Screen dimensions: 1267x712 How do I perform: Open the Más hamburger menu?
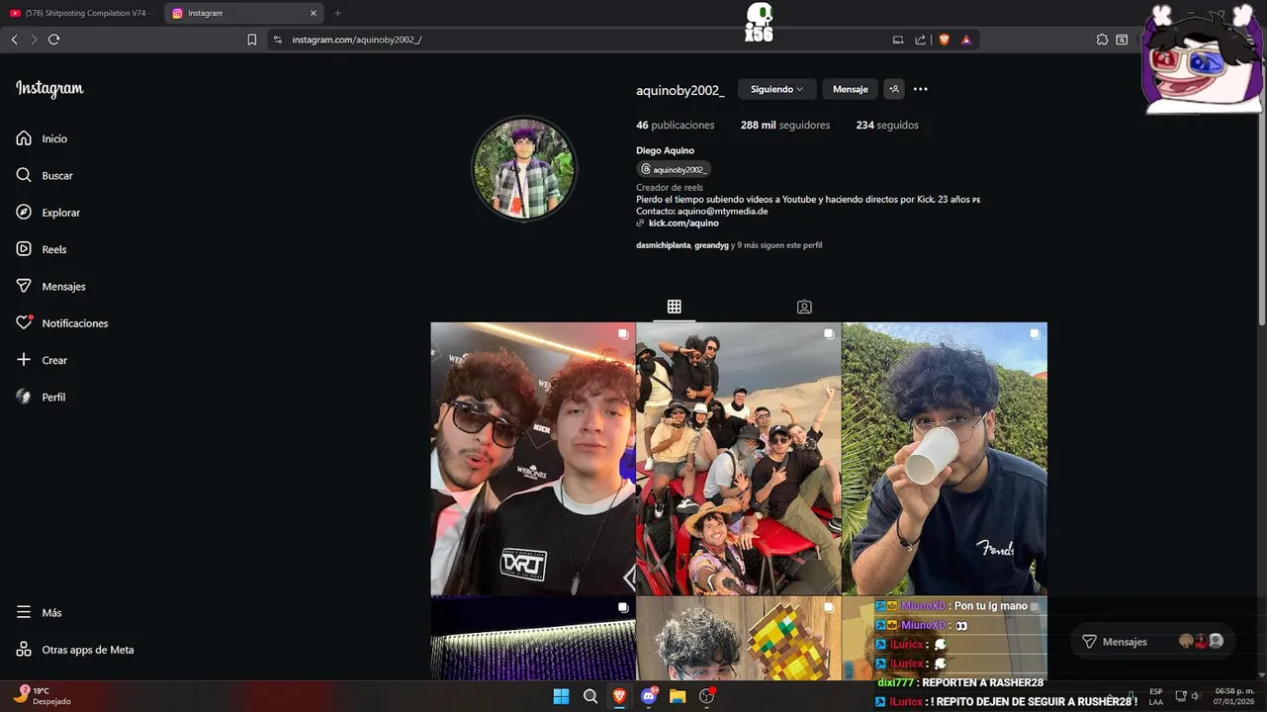click(x=24, y=613)
